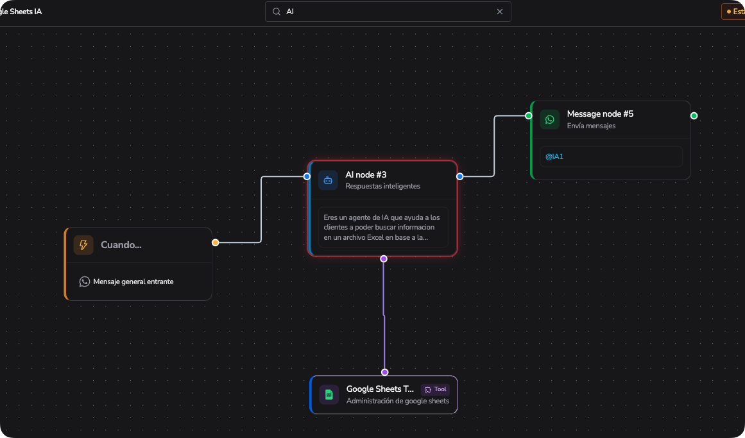
Task: Click the robot icon on AI node #3
Action: (328, 180)
